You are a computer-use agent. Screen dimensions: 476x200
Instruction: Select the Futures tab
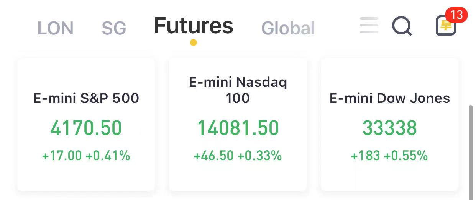point(194,26)
